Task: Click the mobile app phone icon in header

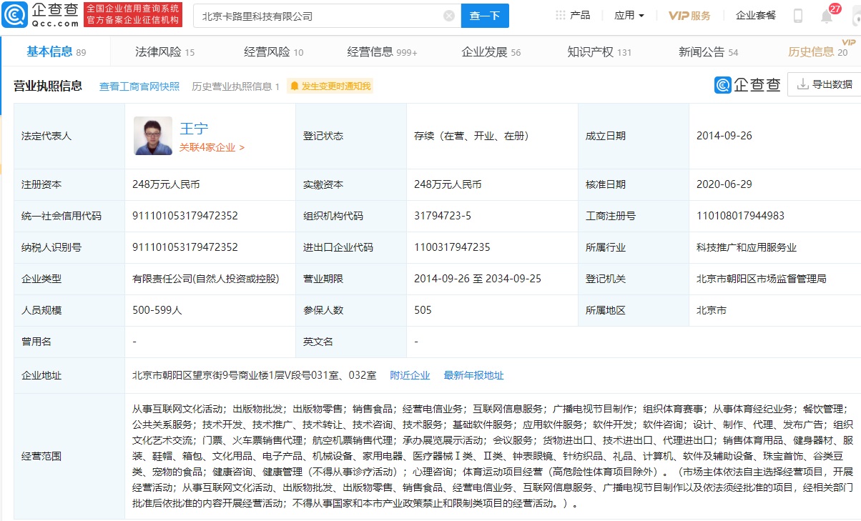Action: coord(798,15)
